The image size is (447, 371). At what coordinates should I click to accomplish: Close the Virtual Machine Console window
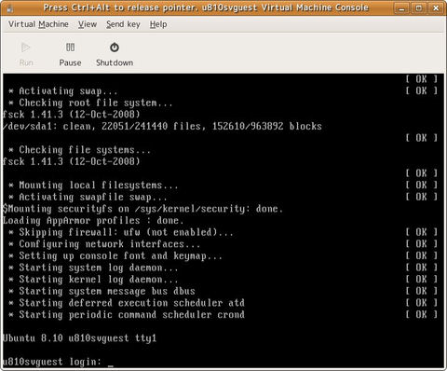coord(436,8)
